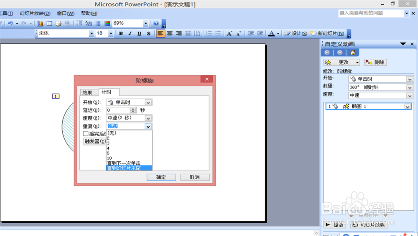Go forward in the task pane
The height and width of the screenshot is (236, 418).
339,53
